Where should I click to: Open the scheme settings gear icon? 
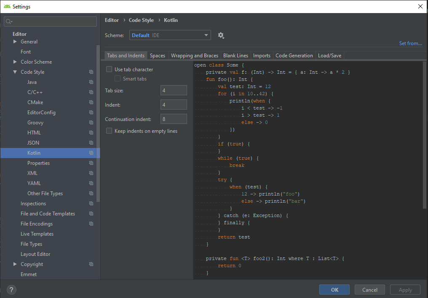coord(221,35)
